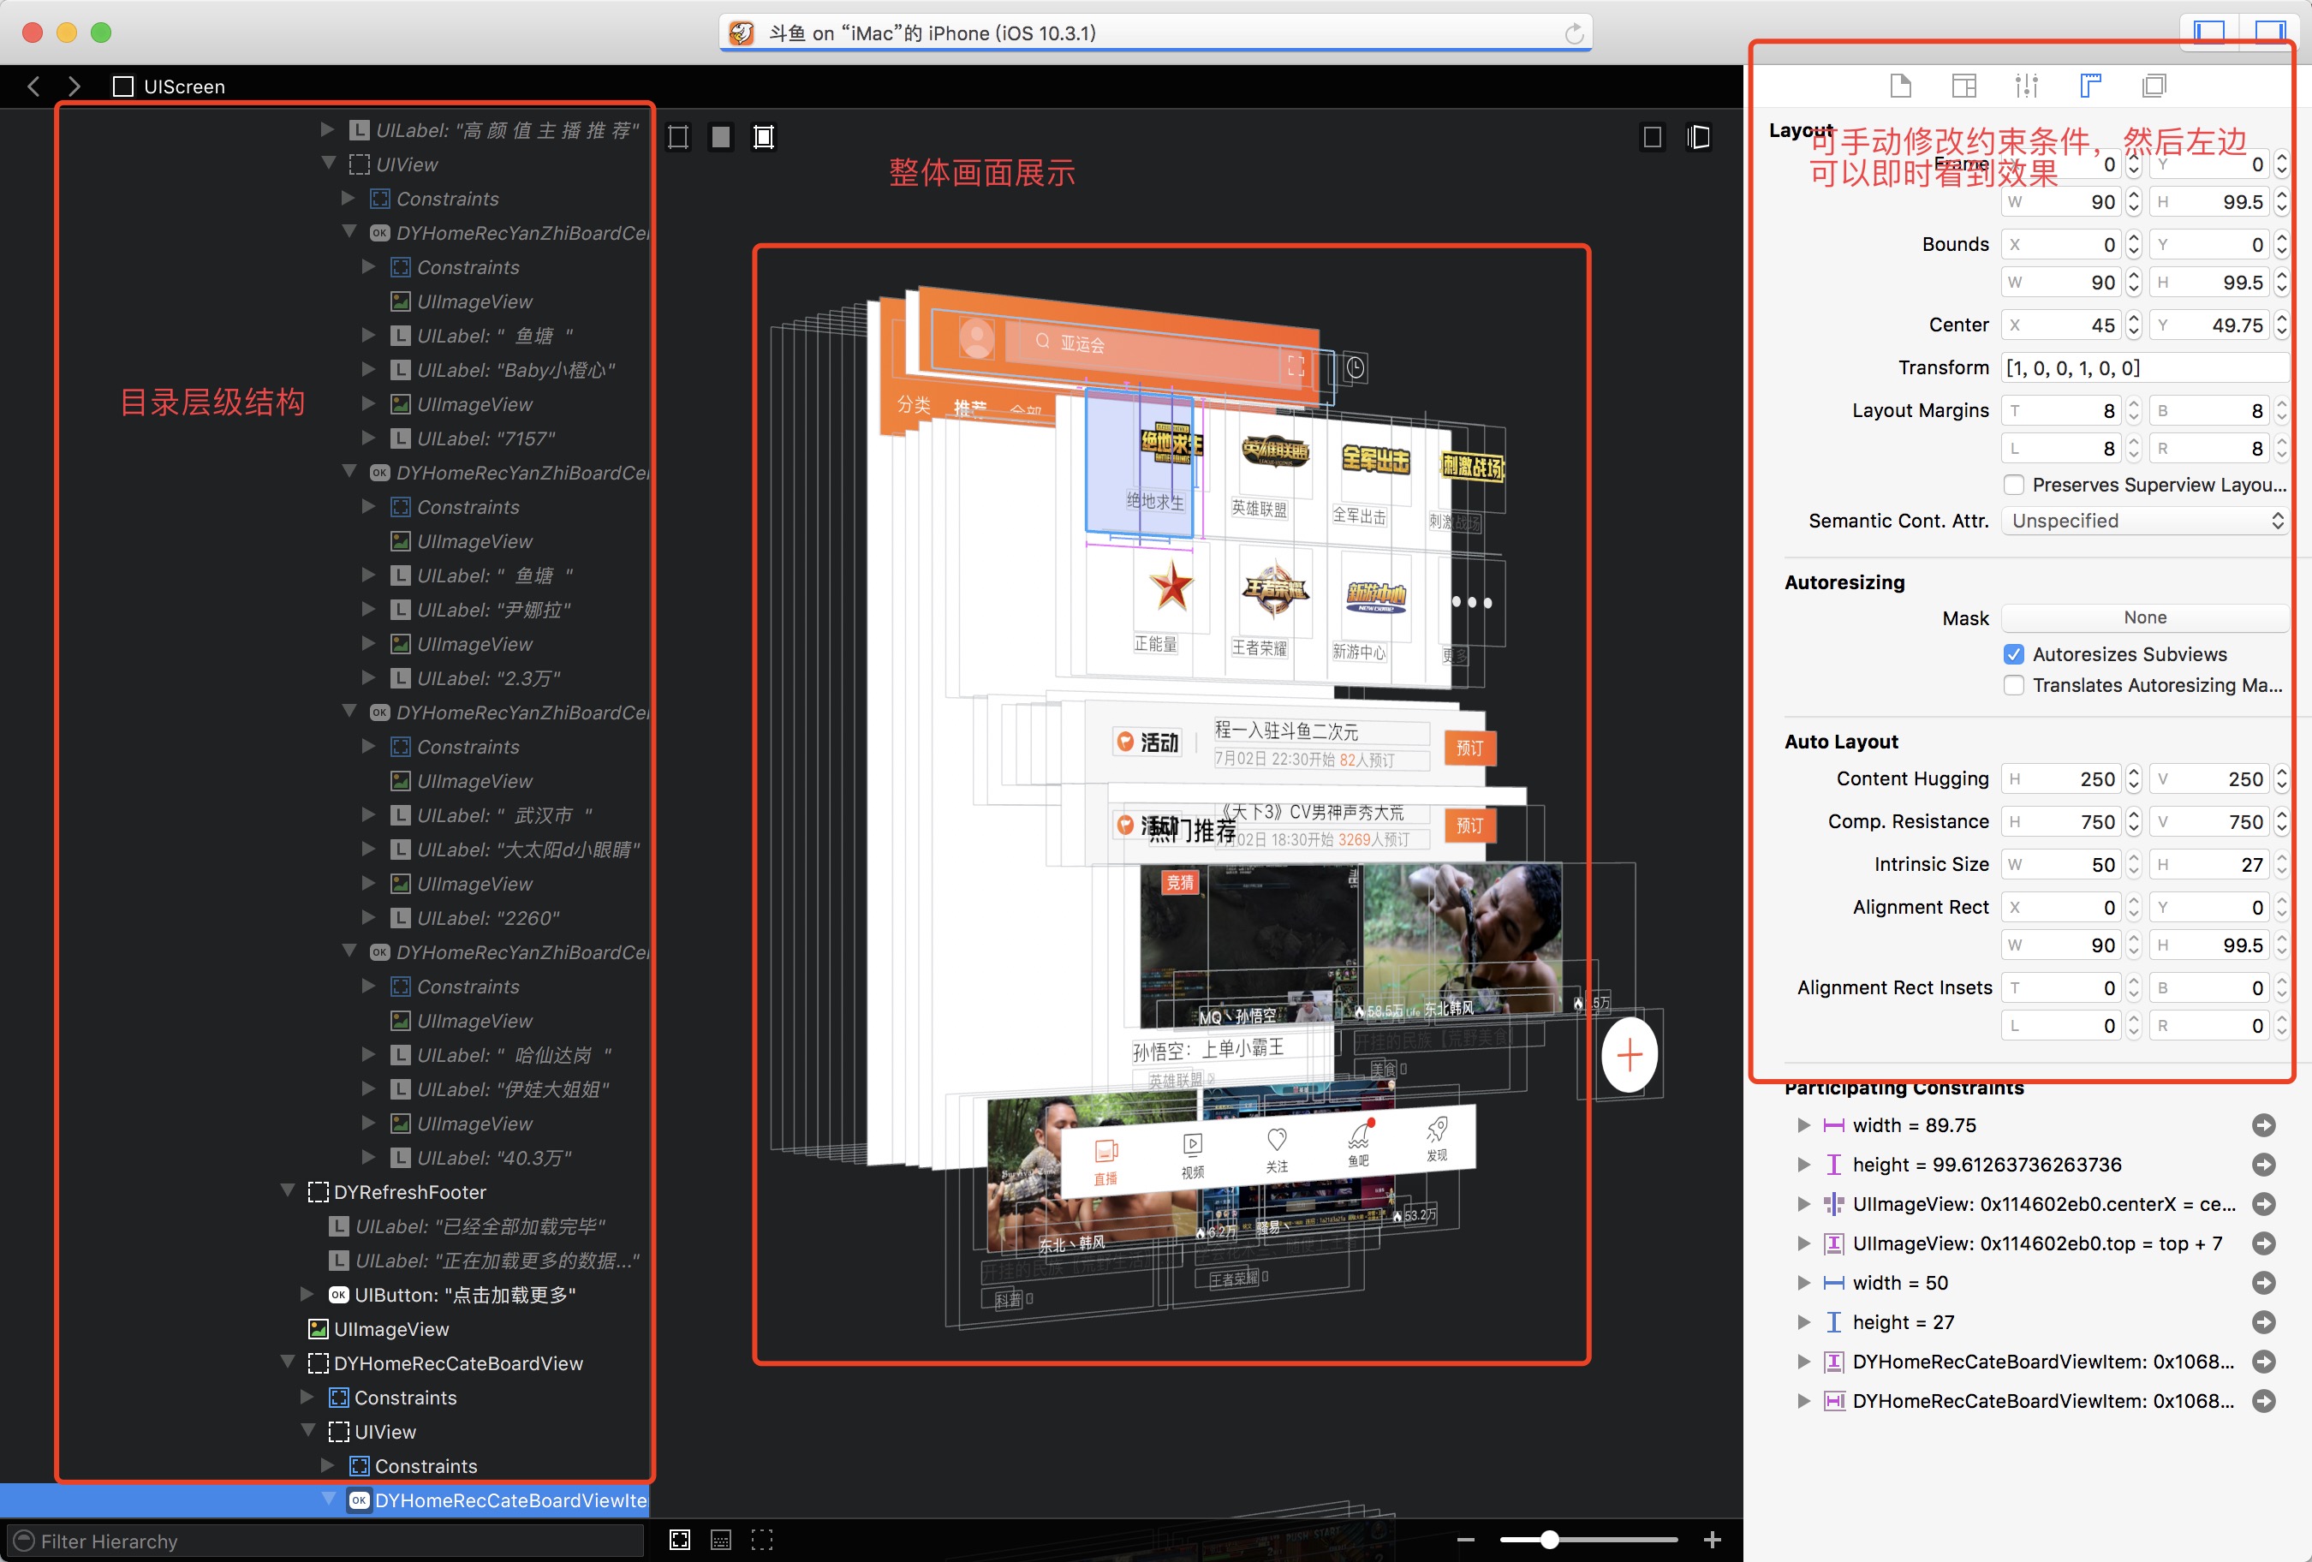Expand the height = 99.6126 constraint details
Image resolution: width=2312 pixels, height=1562 pixels.
pyautogui.click(x=1803, y=1164)
